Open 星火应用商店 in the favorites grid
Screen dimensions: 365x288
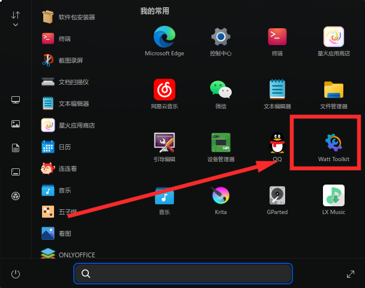[x=334, y=41]
